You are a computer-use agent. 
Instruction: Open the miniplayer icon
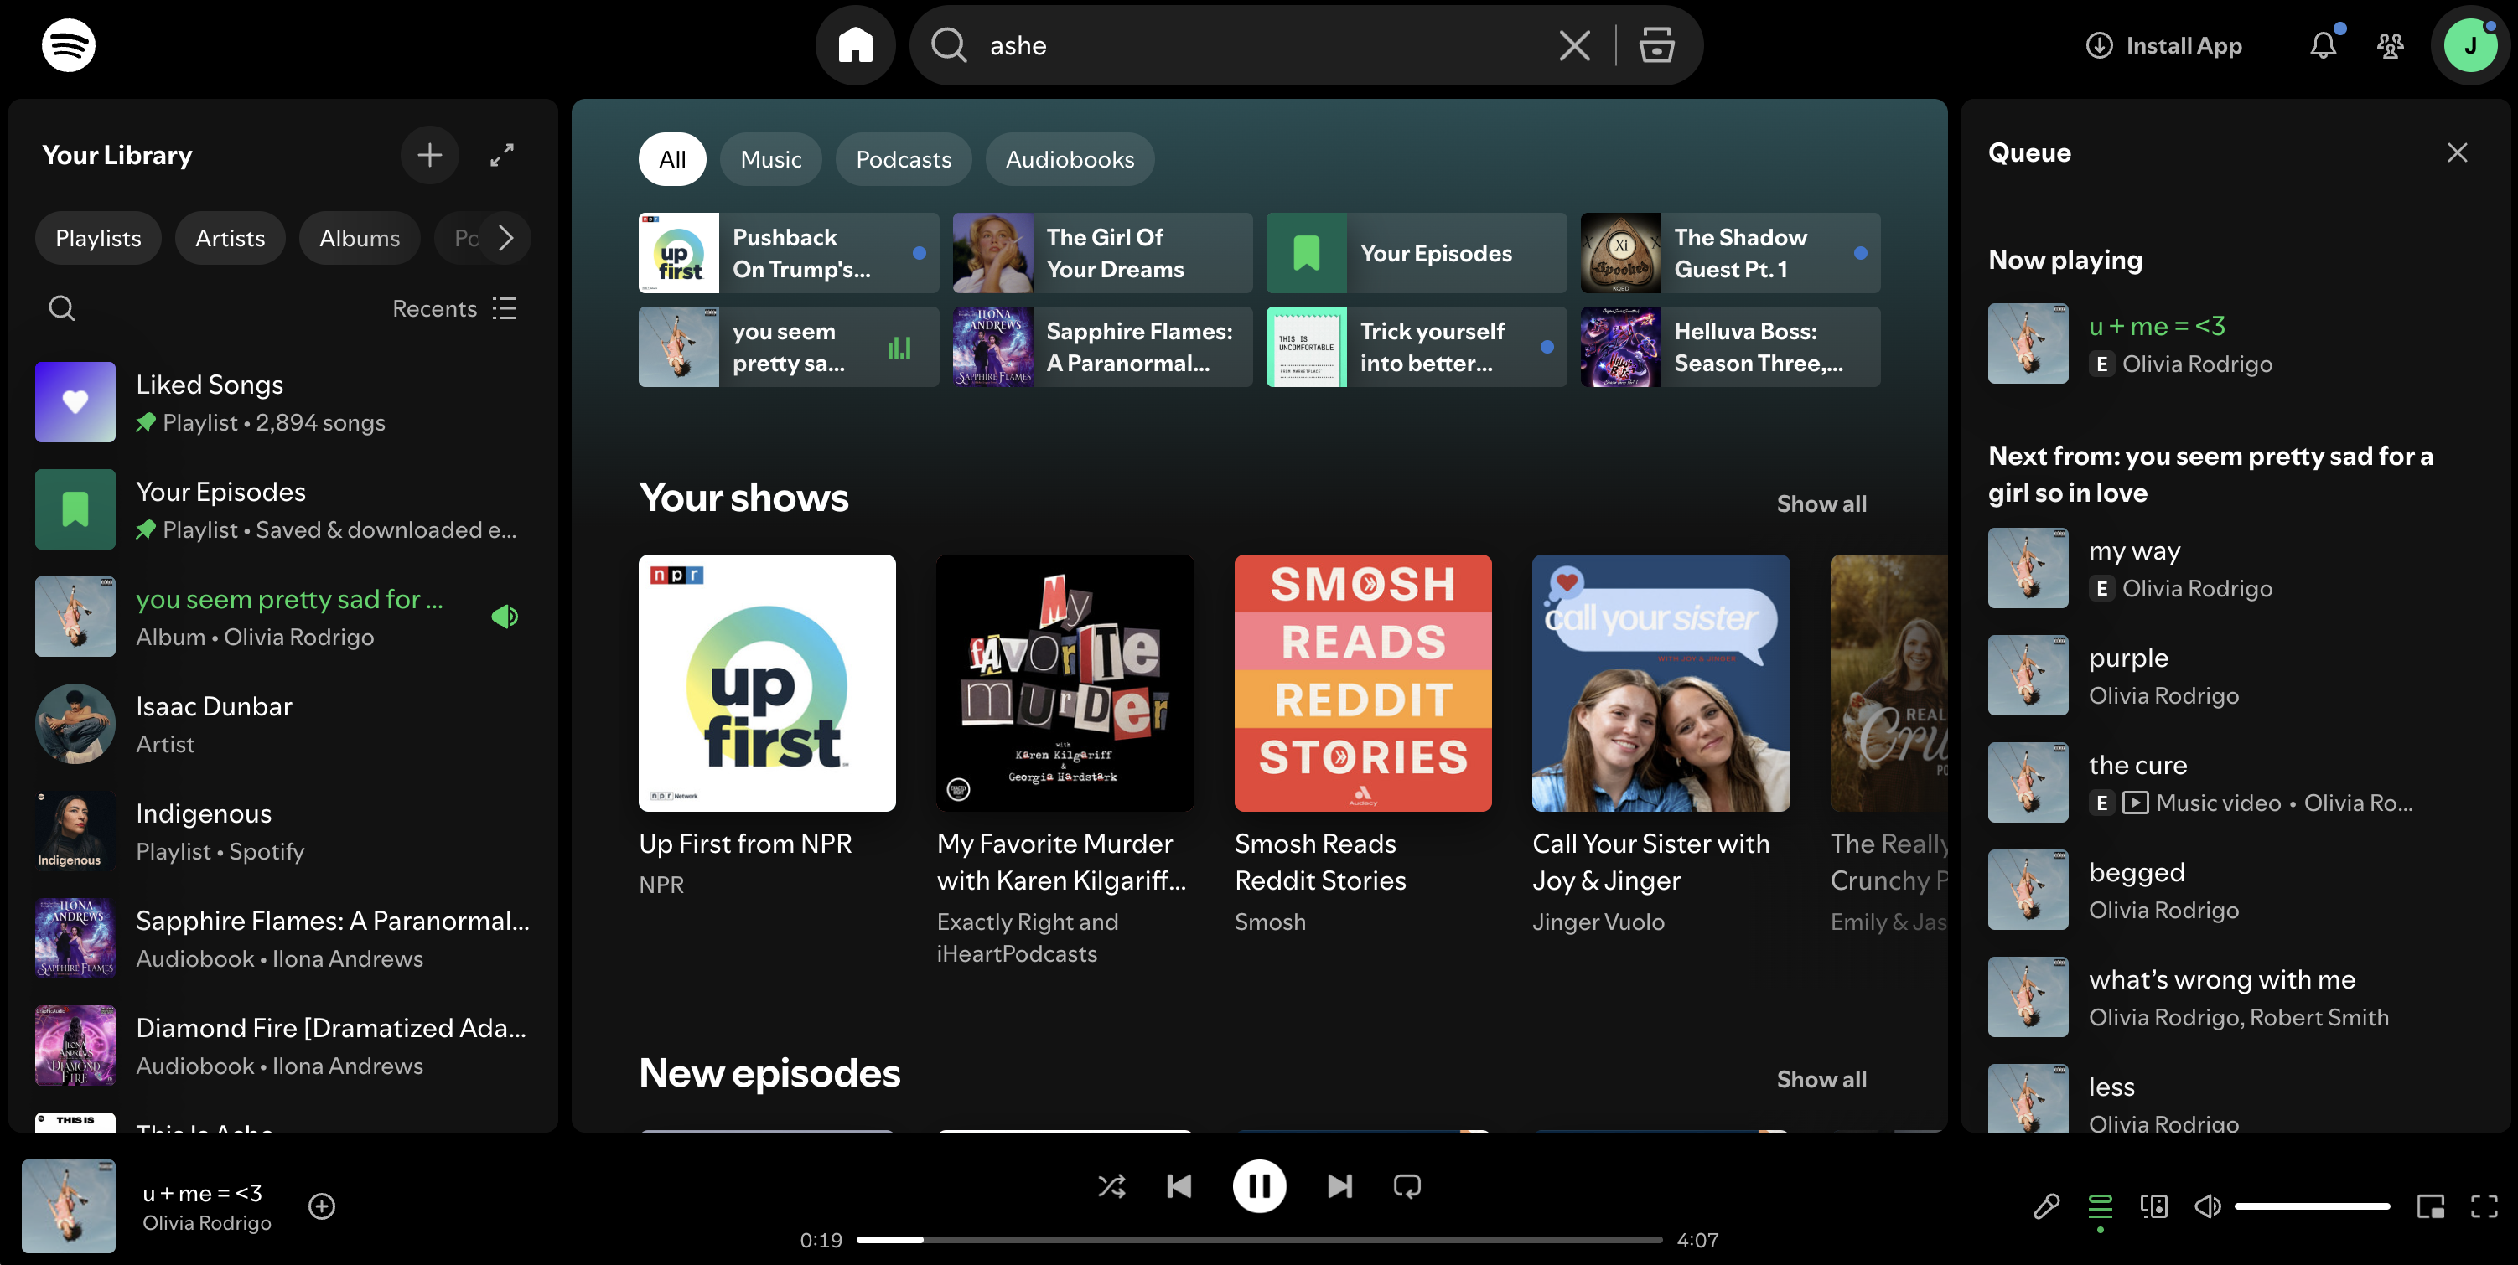pyautogui.click(x=2430, y=1206)
